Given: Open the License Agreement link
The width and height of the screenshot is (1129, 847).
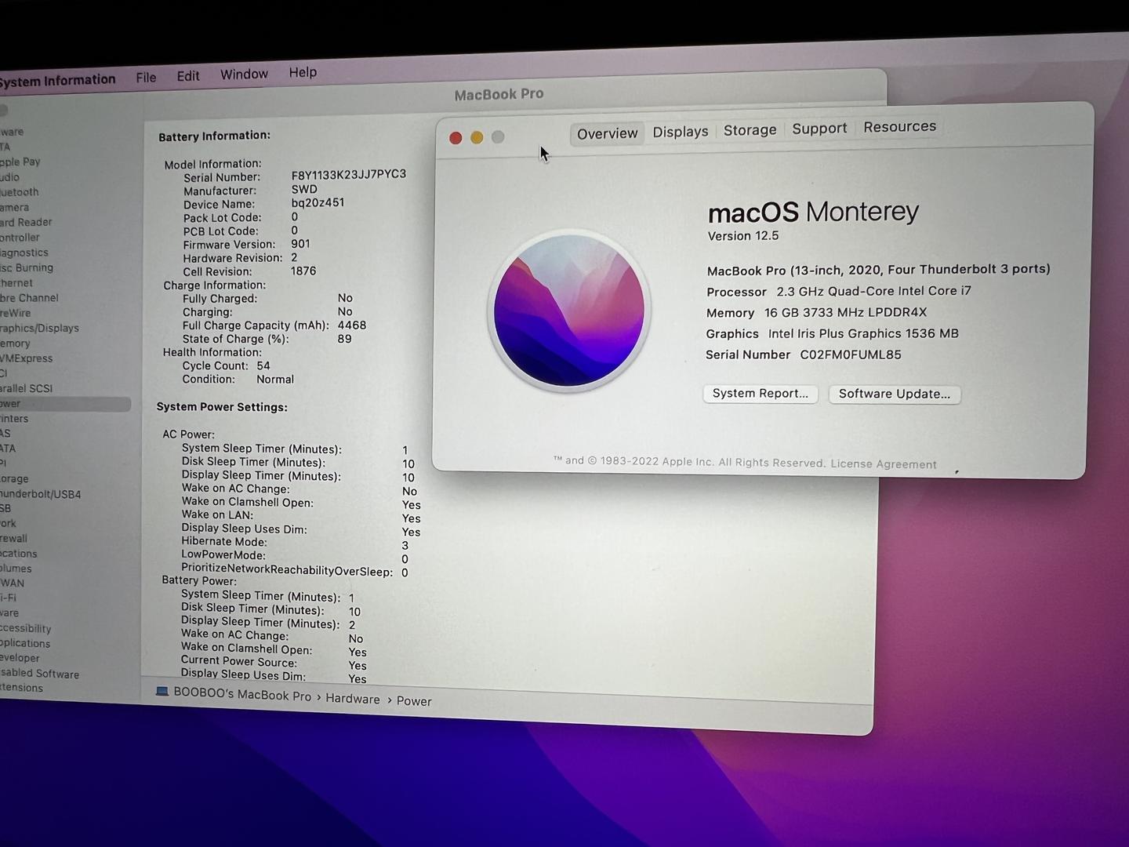Looking at the screenshot, I should coord(884,464).
